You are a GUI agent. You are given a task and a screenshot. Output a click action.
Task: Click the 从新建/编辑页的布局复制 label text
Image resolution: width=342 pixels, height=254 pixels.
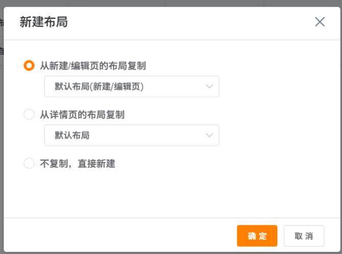coord(93,66)
